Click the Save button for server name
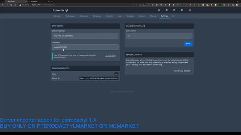Screen dimensions: 241x135 coord(188,44)
